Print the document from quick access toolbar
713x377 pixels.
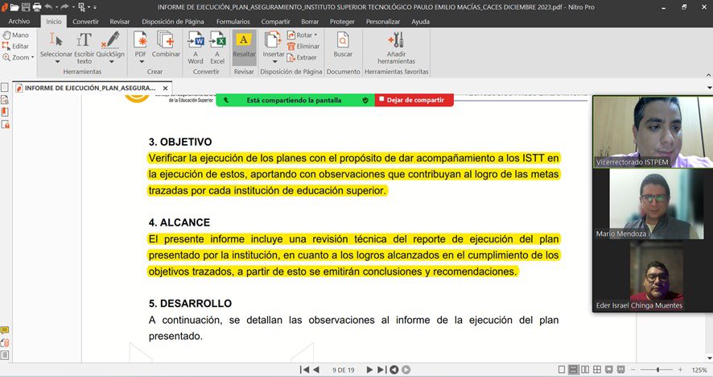37,6
